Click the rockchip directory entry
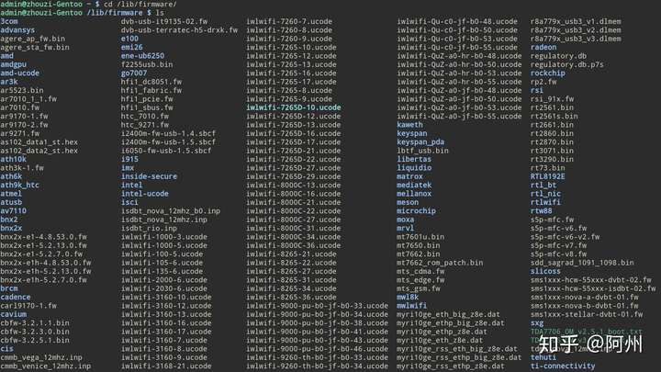661x372 pixels. coord(549,73)
